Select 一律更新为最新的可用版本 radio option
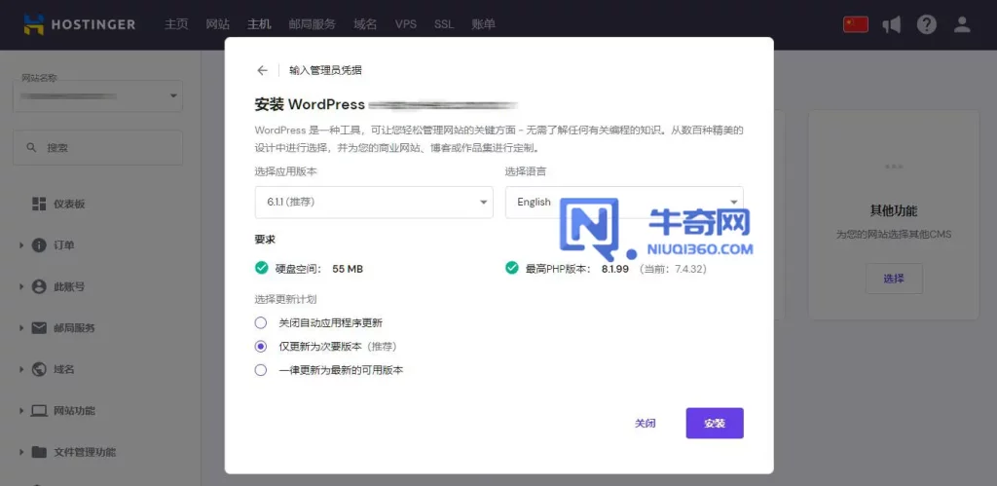This screenshot has height=486, width=997. click(261, 369)
